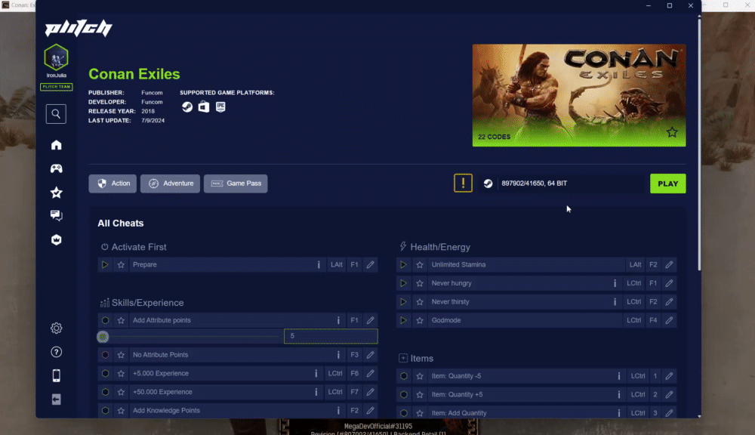Image resolution: width=755 pixels, height=435 pixels.
Task: Toggle Unlimited Stamina cheat
Action: pos(403,264)
